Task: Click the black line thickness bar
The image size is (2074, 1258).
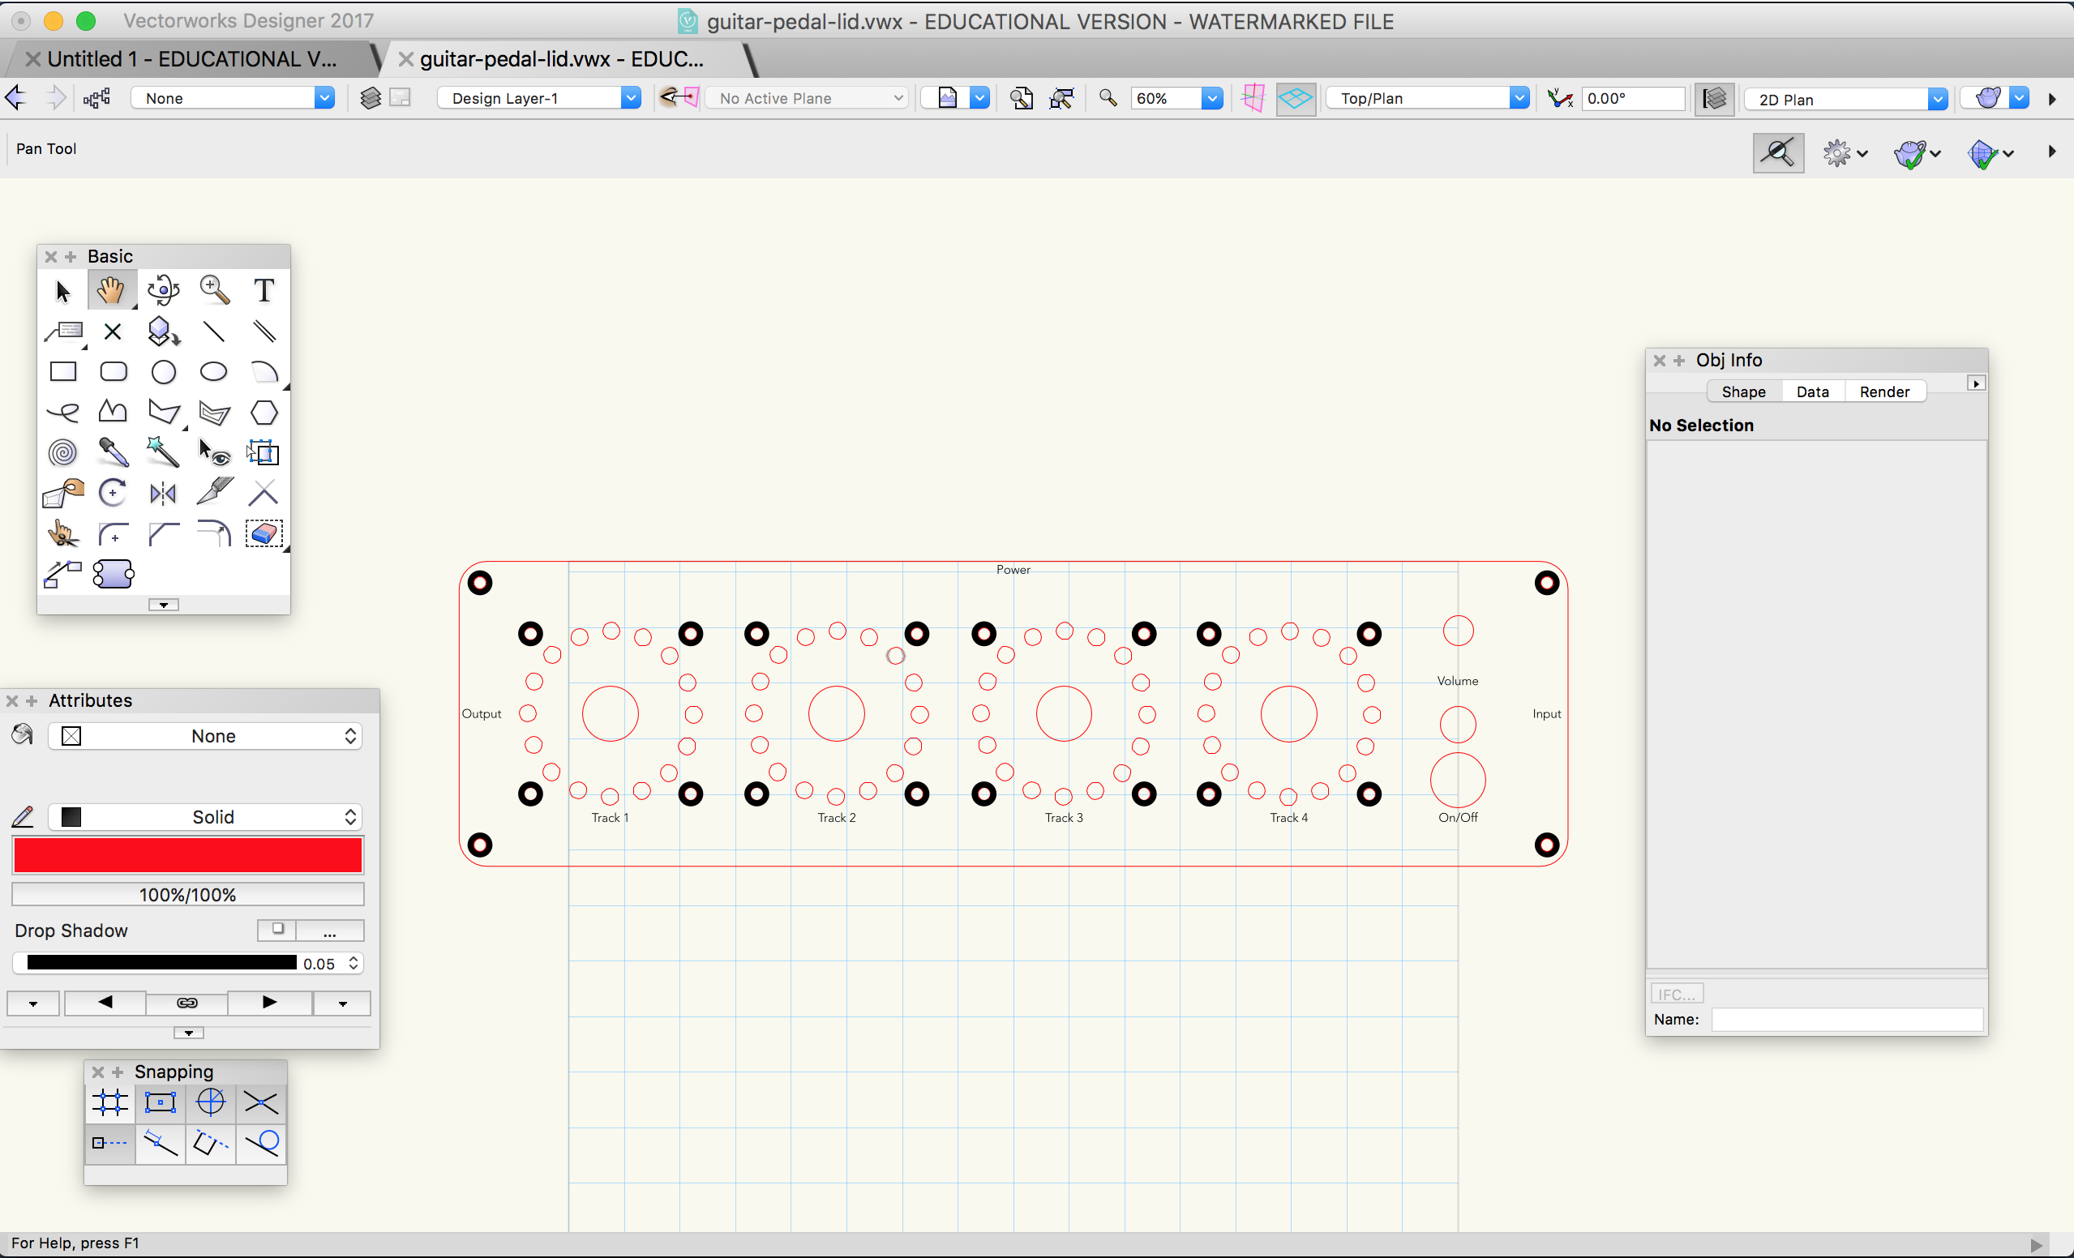Action: [x=161, y=963]
